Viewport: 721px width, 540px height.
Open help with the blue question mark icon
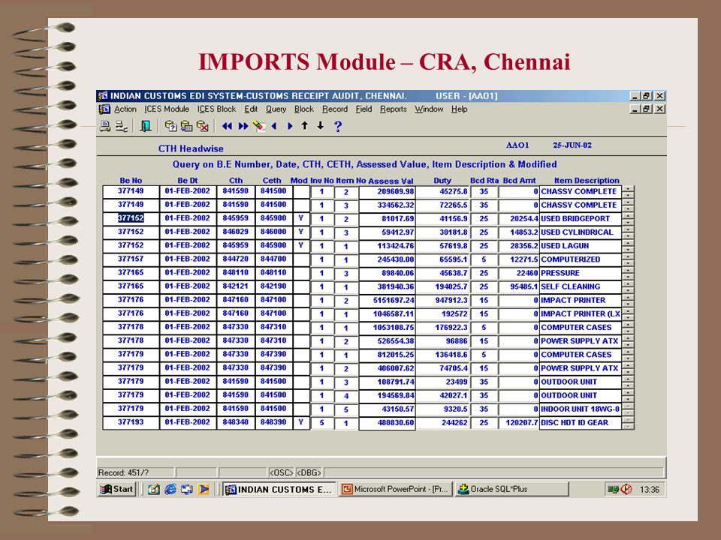pos(338,126)
